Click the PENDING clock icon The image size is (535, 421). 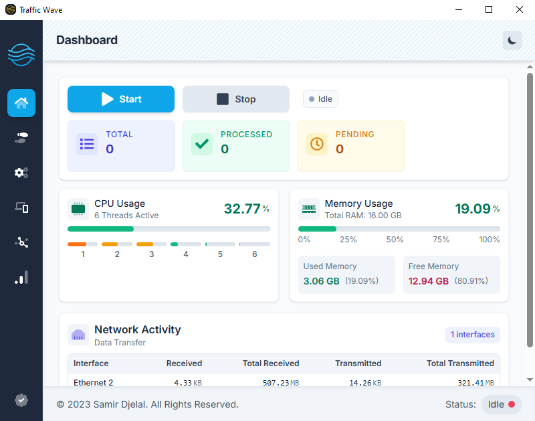[316, 144]
